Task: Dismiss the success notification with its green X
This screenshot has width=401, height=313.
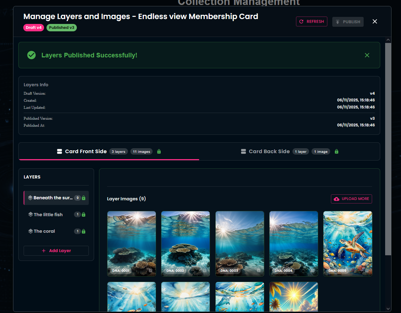Action: tap(367, 55)
